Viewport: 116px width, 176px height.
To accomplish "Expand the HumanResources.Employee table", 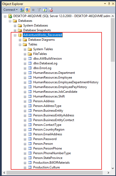I will [25, 78].
